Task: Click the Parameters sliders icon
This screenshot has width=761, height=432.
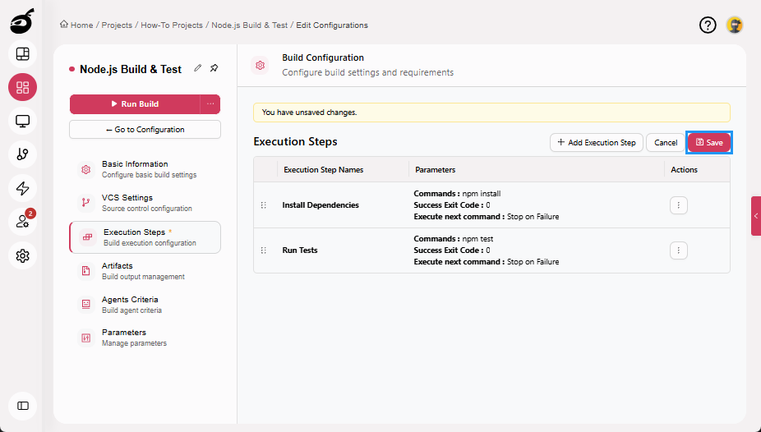Action: (x=86, y=338)
